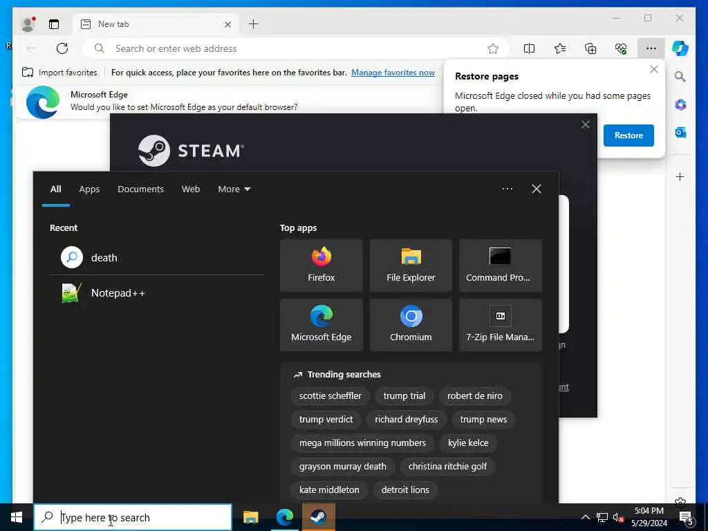Add page to favorites star icon
Image resolution: width=708 pixels, height=531 pixels.
pyautogui.click(x=492, y=48)
